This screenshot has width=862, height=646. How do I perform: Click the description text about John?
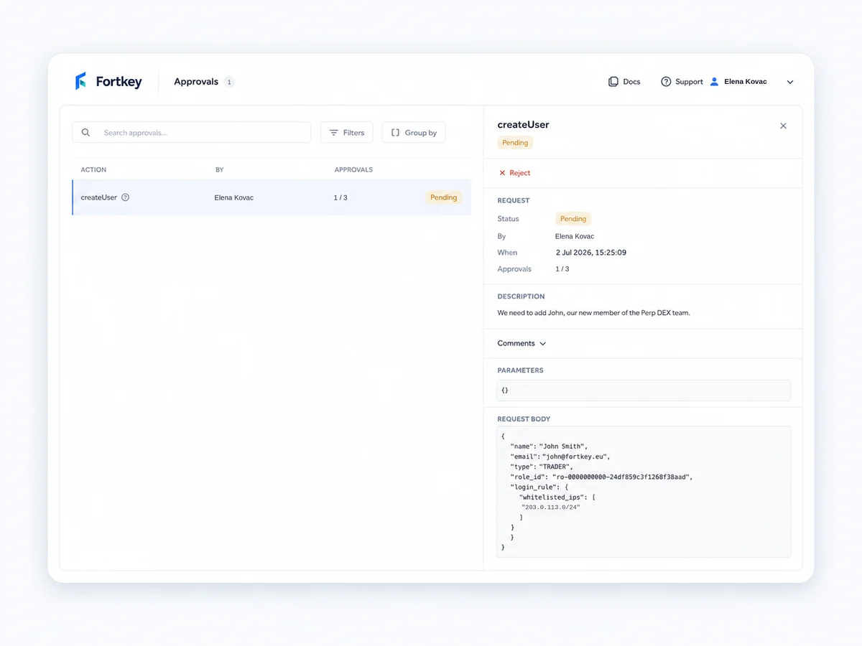[593, 313]
